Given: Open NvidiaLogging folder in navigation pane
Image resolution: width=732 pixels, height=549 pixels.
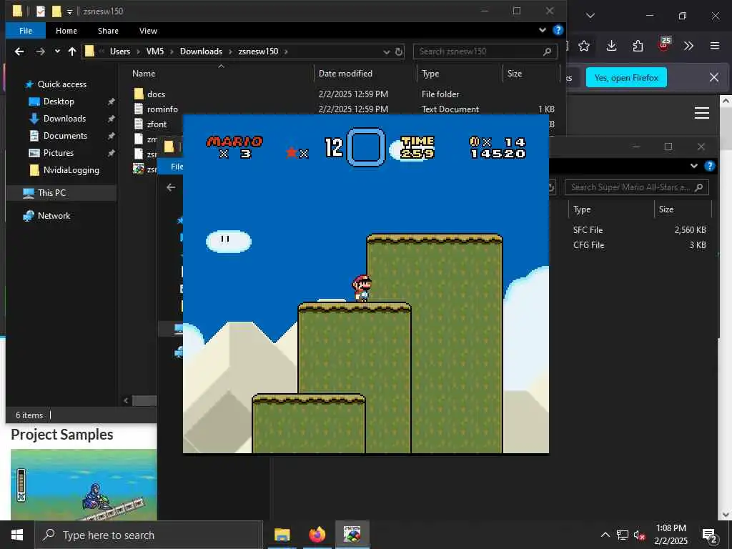Looking at the screenshot, I should 71,170.
